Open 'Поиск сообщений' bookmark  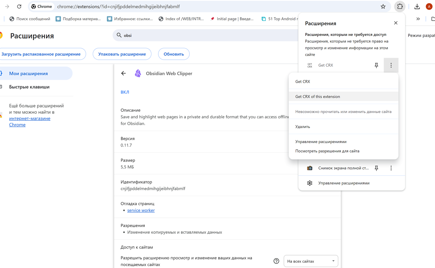click(30, 19)
